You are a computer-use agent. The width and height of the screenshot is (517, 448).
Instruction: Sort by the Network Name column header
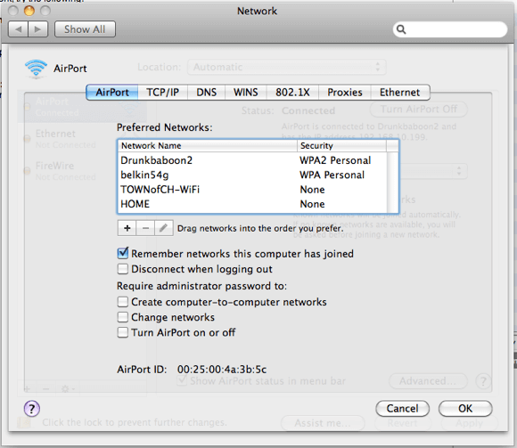pos(208,146)
